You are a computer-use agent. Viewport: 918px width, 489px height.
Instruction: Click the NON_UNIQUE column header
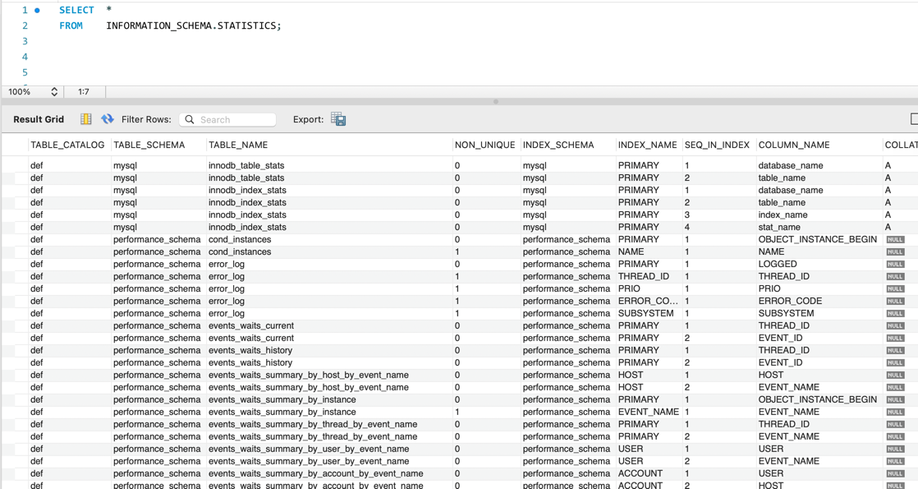point(484,145)
